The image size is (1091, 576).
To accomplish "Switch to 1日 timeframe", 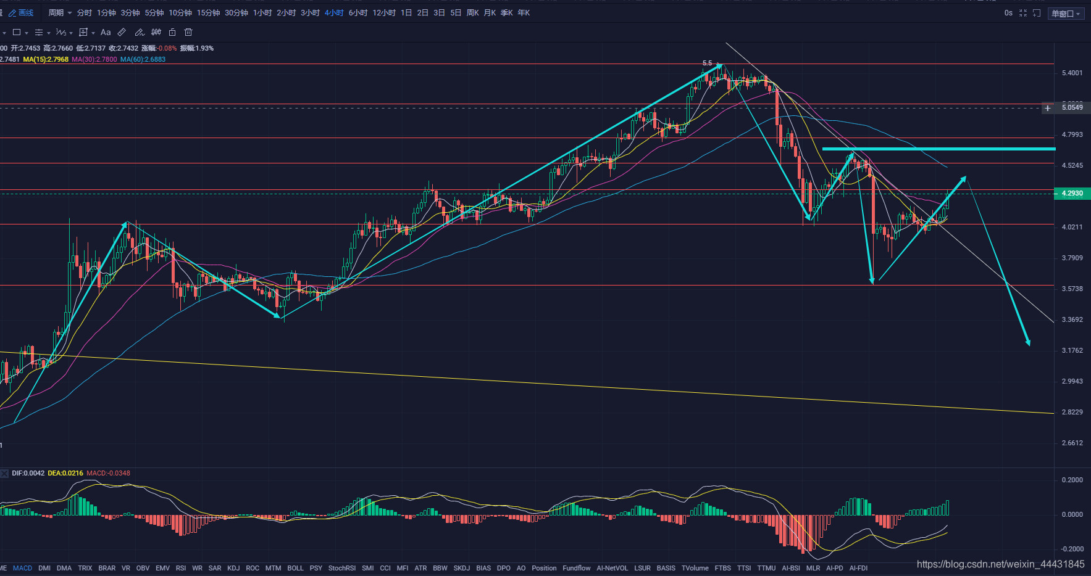I will click(x=406, y=13).
